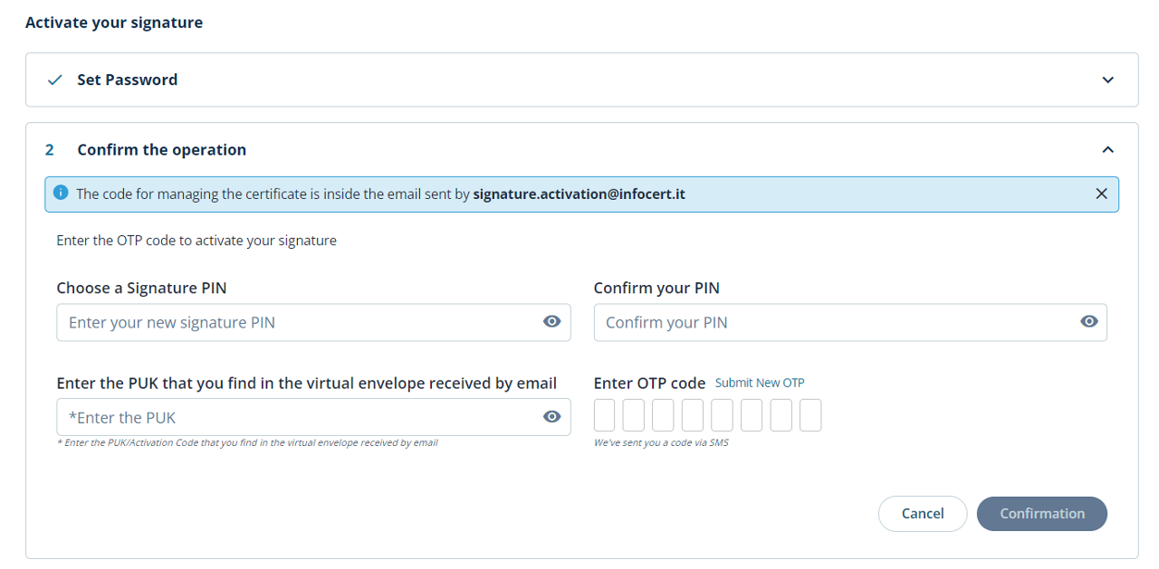Viewport: 1159px width, 569px height.
Task: Click the blue info icon in banner
Action: tap(61, 193)
